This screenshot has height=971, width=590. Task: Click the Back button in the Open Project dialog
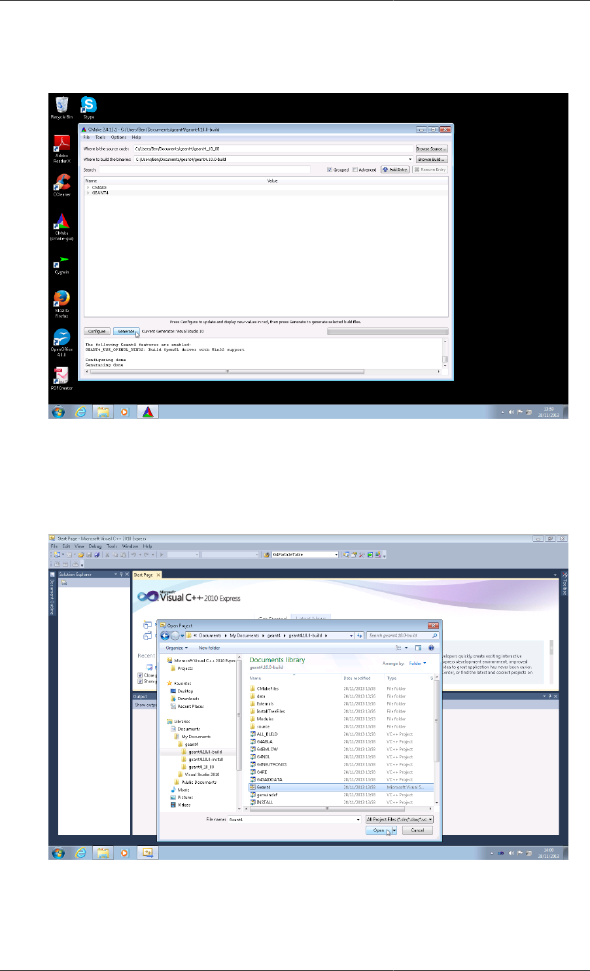coord(165,635)
